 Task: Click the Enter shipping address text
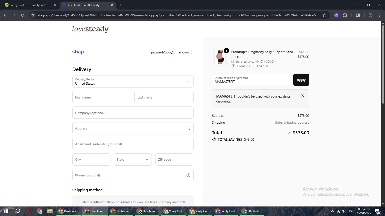click(x=292, y=123)
